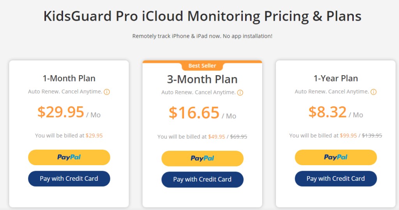Click the Best Seller badge
The height and width of the screenshot is (210, 399).
(x=202, y=66)
